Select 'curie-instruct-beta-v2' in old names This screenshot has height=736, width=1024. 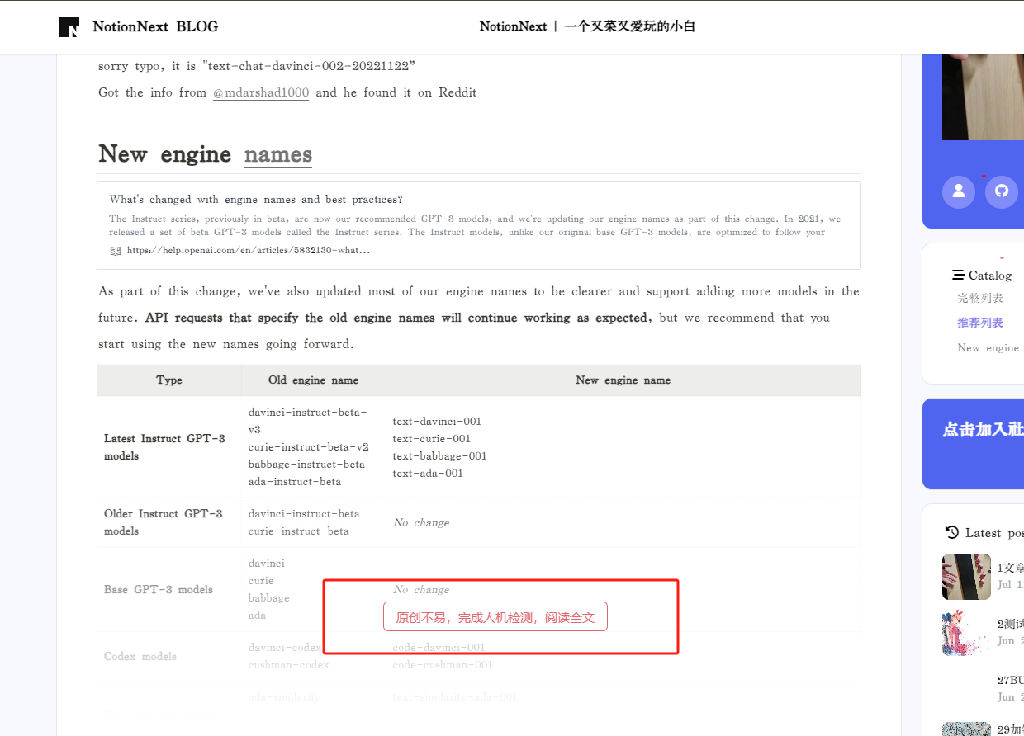pos(309,447)
